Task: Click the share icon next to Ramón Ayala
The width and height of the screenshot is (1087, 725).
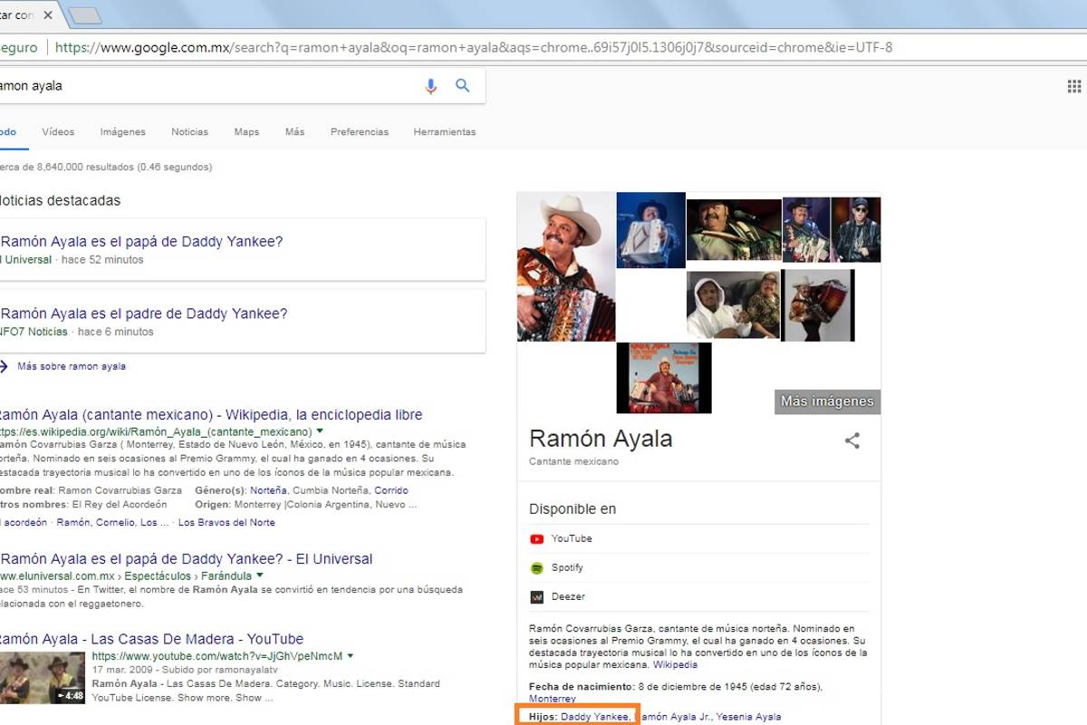Action: (851, 440)
